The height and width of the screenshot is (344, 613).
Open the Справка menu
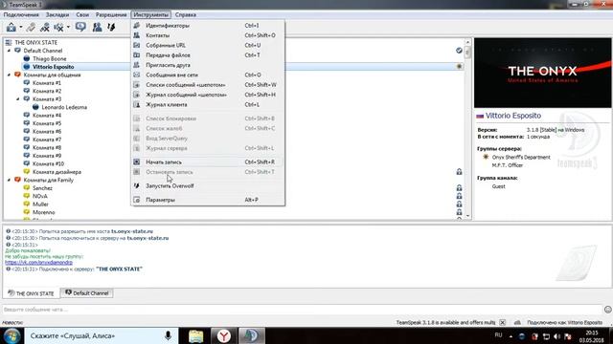point(185,15)
